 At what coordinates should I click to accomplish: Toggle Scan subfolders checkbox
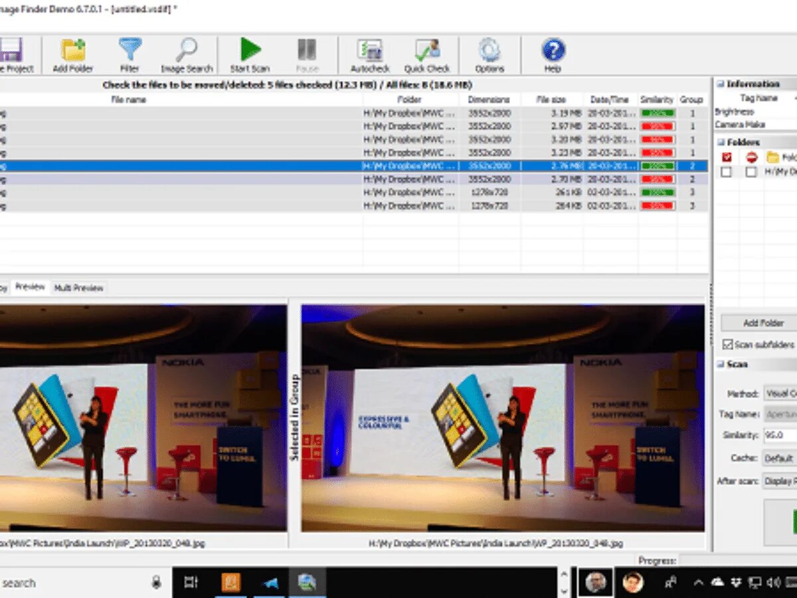tap(727, 344)
